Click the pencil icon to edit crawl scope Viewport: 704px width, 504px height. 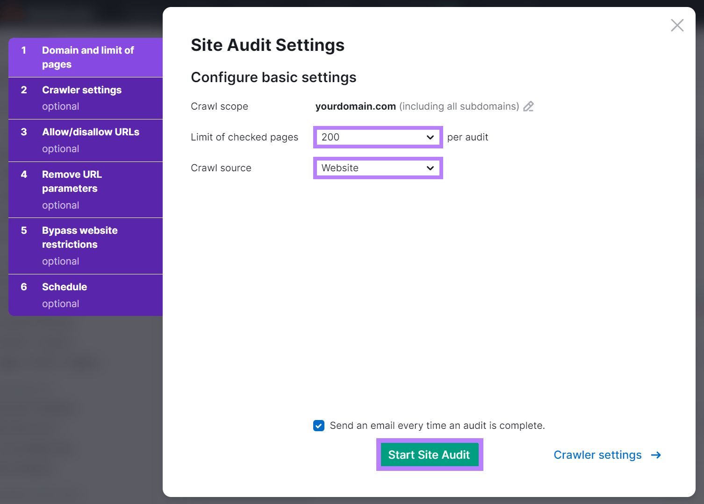tap(528, 106)
